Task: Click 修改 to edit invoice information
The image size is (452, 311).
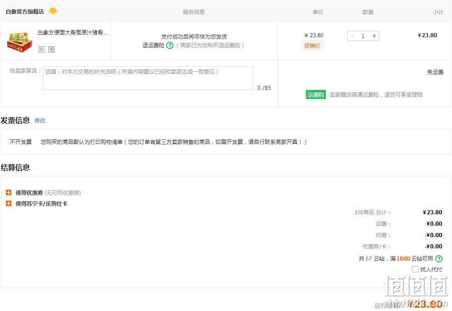Action: point(40,120)
